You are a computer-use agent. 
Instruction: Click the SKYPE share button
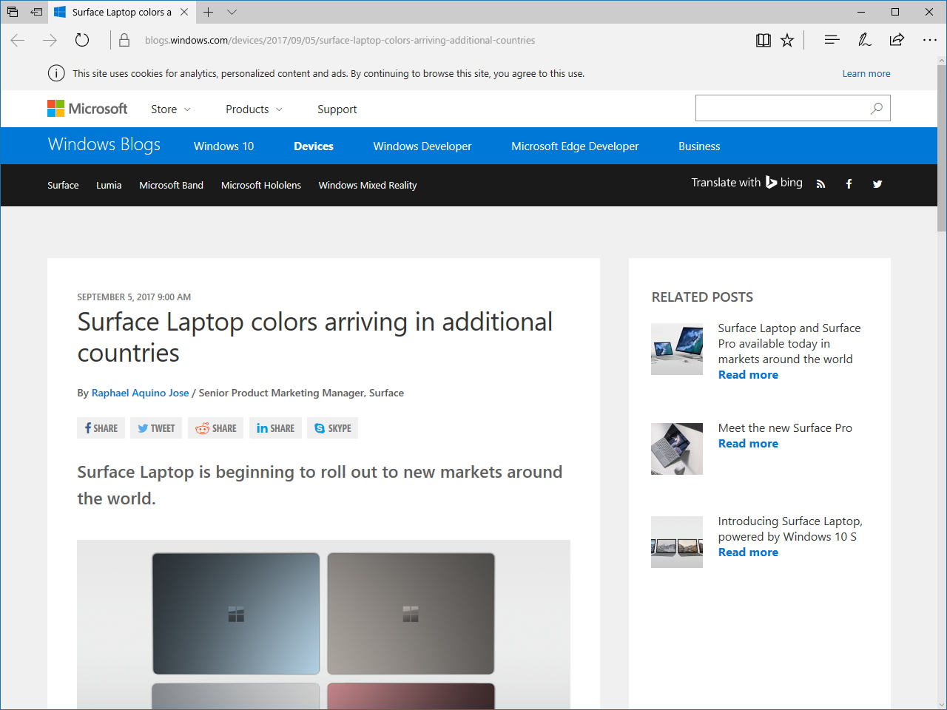pos(332,427)
